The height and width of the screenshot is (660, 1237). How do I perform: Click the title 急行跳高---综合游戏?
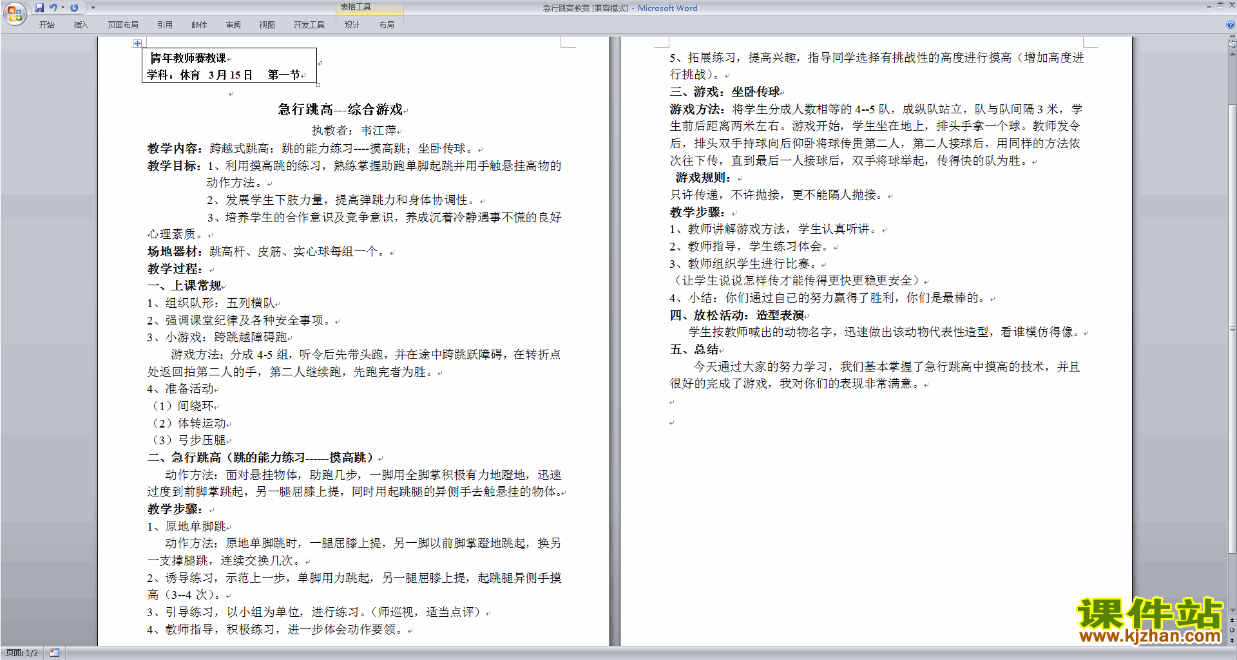coord(340,109)
